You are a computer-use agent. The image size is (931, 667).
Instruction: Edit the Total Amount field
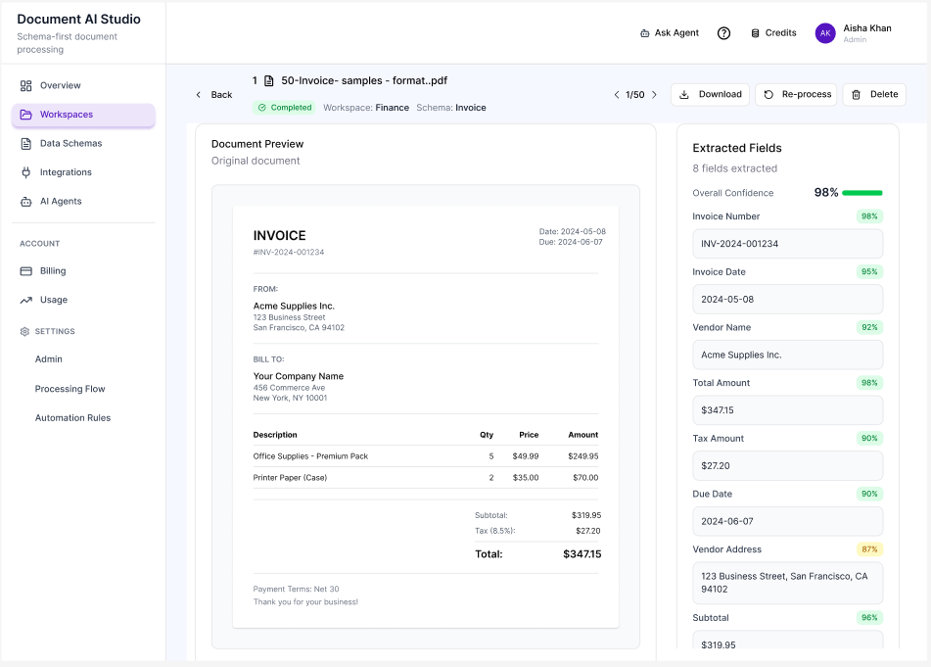pyautogui.click(x=788, y=410)
